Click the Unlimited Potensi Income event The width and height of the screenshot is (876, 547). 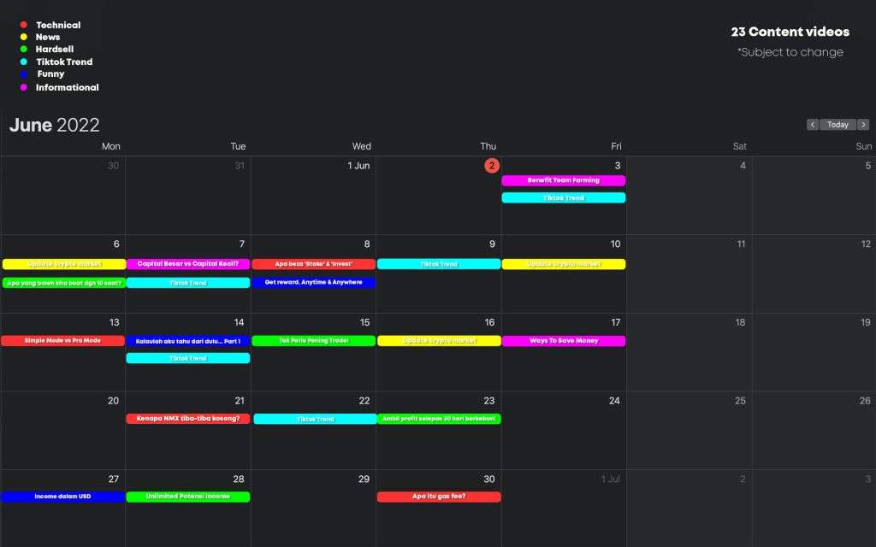[x=188, y=497]
